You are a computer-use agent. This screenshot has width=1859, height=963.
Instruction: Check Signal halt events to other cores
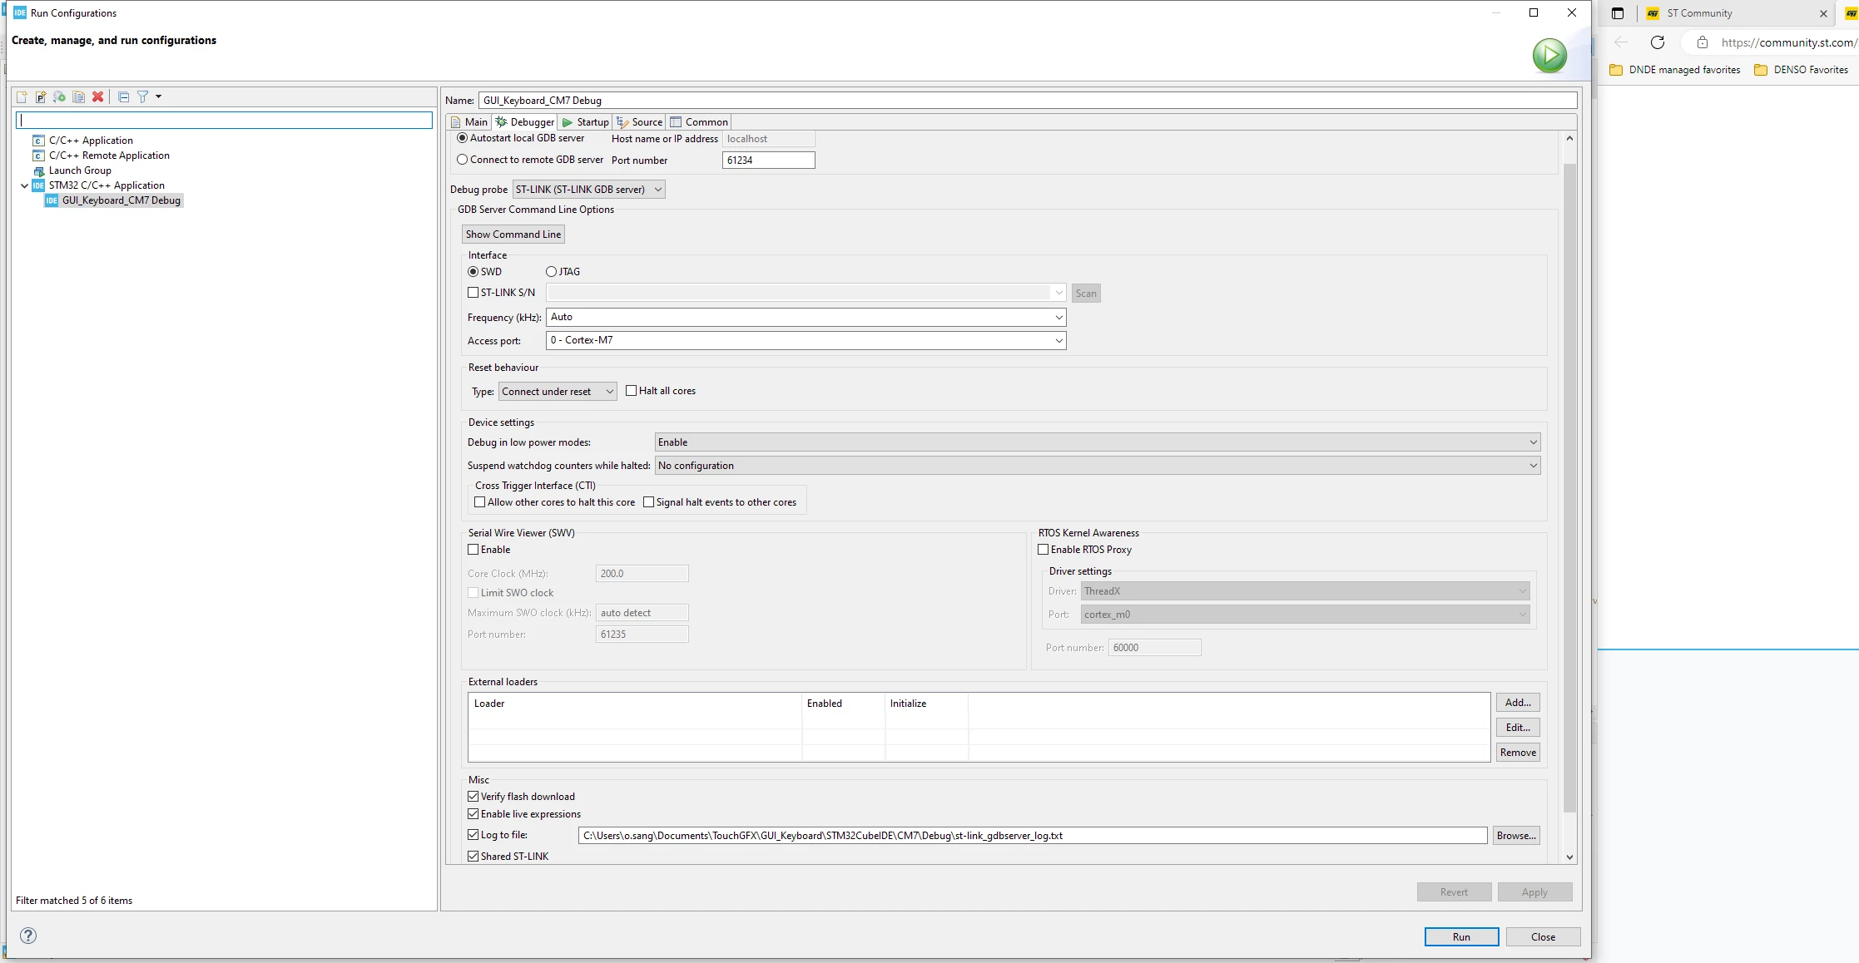click(649, 502)
